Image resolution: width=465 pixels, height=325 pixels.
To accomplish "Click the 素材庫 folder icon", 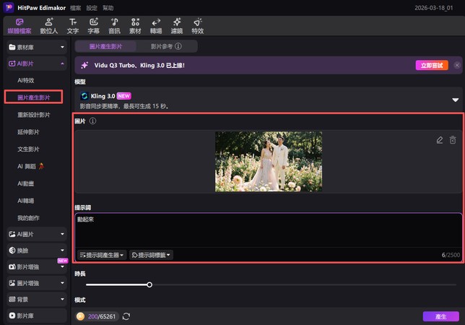I will point(12,47).
